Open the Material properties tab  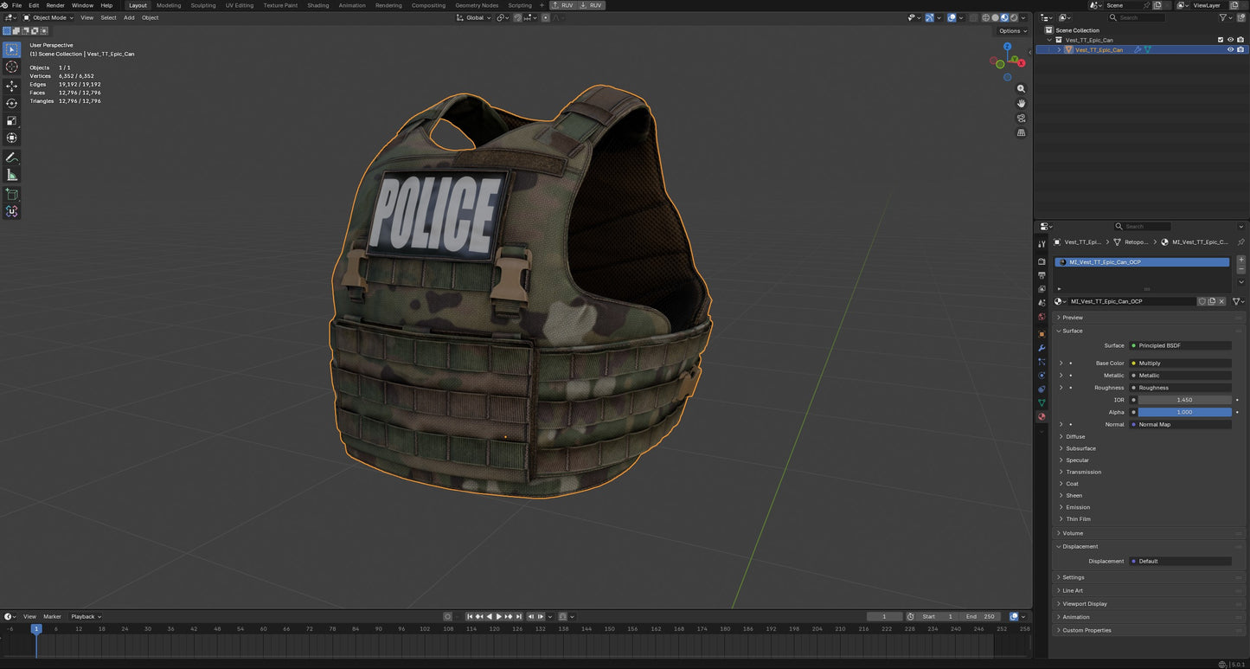[x=1042, y=416]
